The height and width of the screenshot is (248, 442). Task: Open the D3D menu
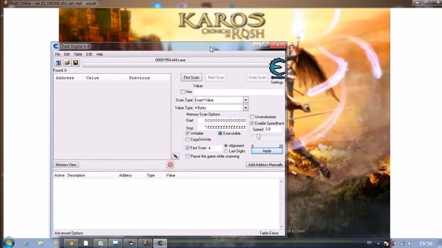tap(89, 54)
